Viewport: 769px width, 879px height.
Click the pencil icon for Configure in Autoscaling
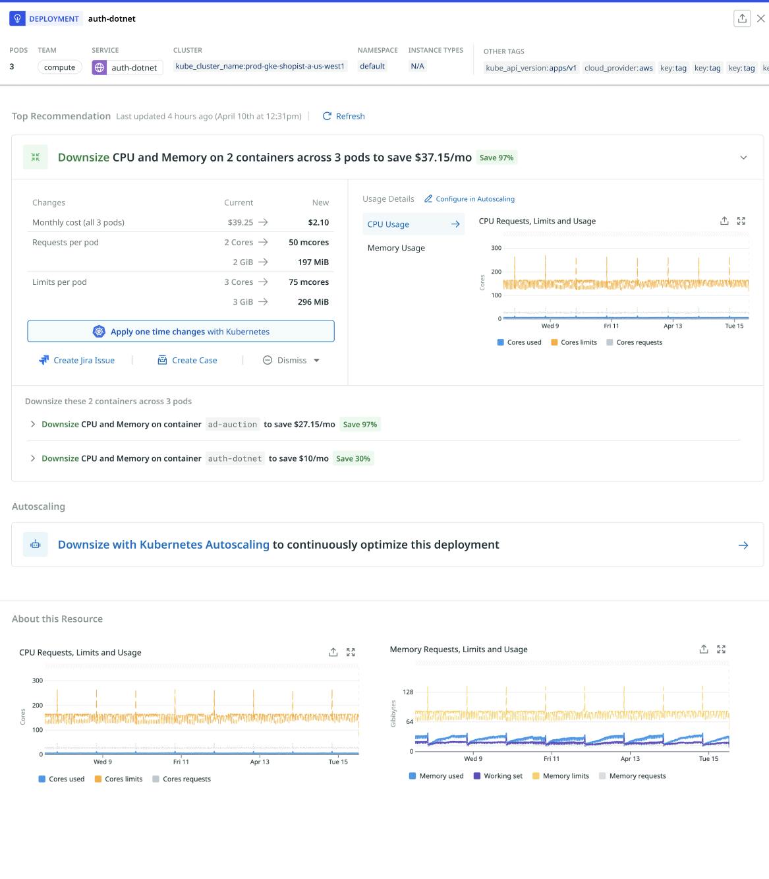(x=428, y=198)
